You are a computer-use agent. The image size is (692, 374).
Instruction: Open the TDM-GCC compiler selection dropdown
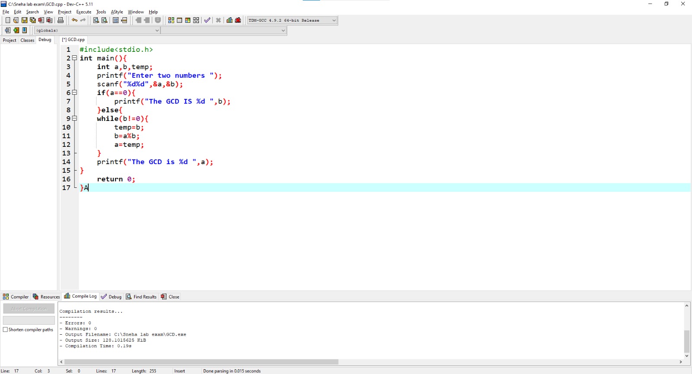click(292, 20)
